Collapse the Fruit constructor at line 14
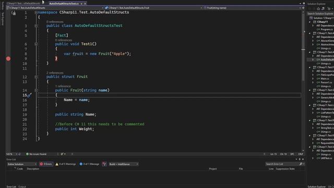The image size is (334, 188). point(36,90)
